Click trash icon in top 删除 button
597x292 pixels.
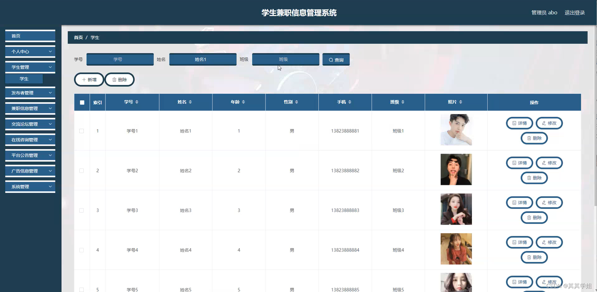pyautogui.click(x=114, y=80)
